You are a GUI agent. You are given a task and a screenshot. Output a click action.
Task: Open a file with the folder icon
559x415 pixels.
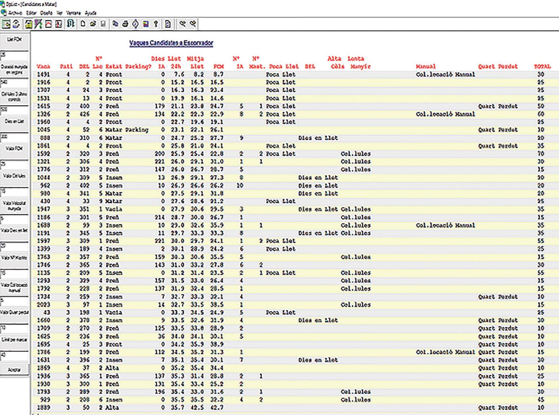click(93, 24)
